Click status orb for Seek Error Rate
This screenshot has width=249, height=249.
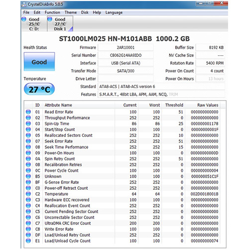click(x=28, y=141)
